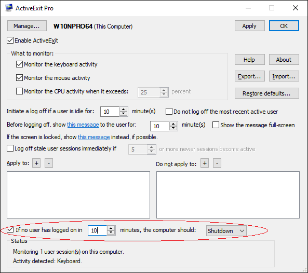Open the About dialog

point(284,60)
